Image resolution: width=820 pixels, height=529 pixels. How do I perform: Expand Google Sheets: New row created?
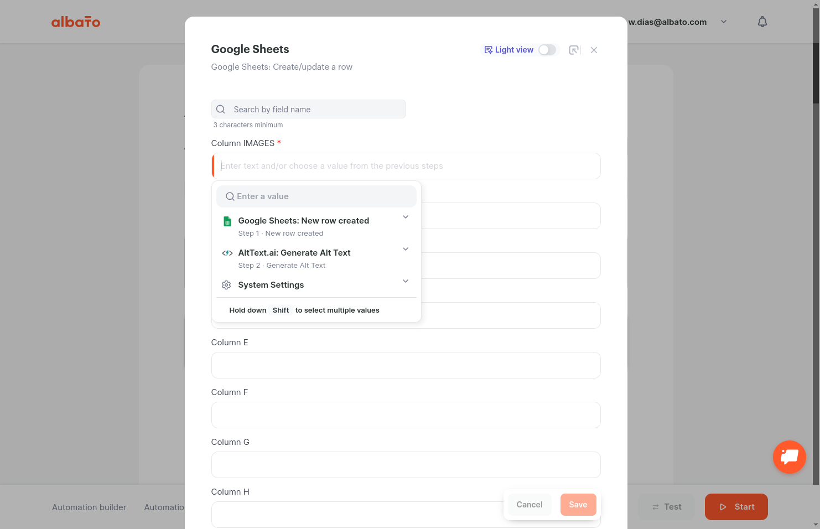tap(406, 217)
